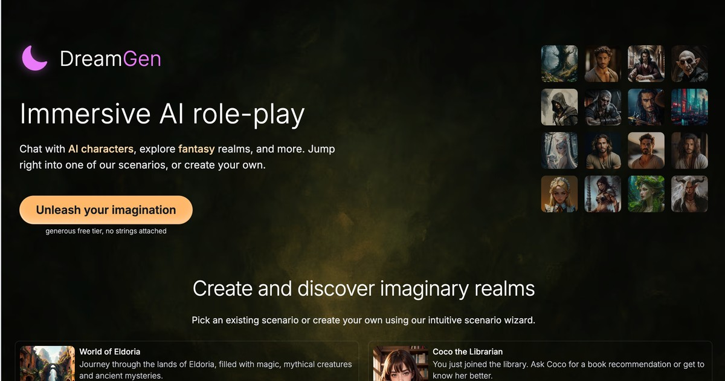Viewport: 725px width, 381px height.
Task: Click the 'Immersive AI role-play' heading
Action: coord(162,114)
